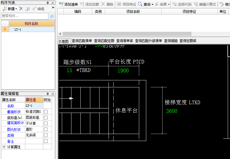
Task: Close the 构件列表 panel
Action: coord(53,3)
